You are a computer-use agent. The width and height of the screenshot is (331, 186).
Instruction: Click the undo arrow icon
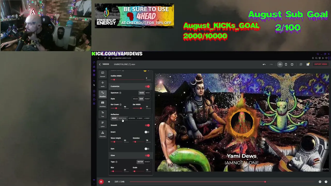[264, 64]
